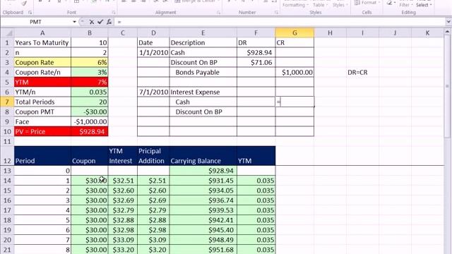This screenshot has width=452, height=254.
Task: Expand the formula bar with the chevron
Action: (448, 22)
